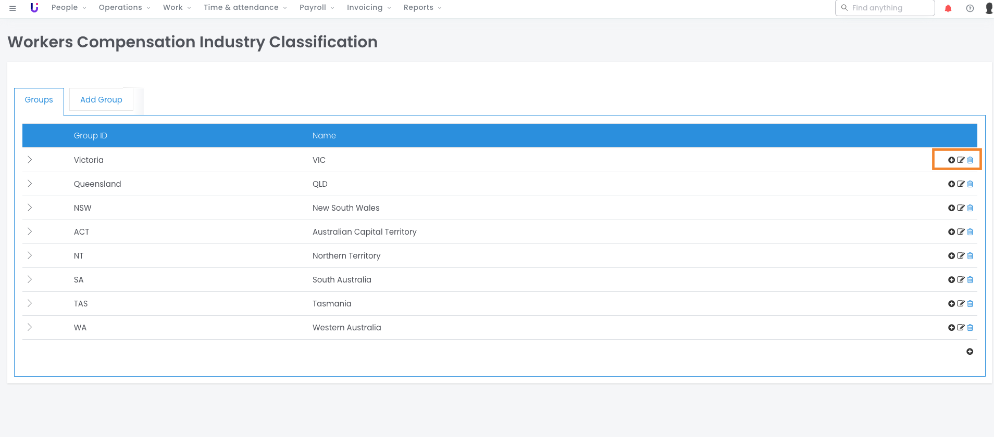Expand the Northern Territory row chevron
Screen dimensions: 994x437
30,255
